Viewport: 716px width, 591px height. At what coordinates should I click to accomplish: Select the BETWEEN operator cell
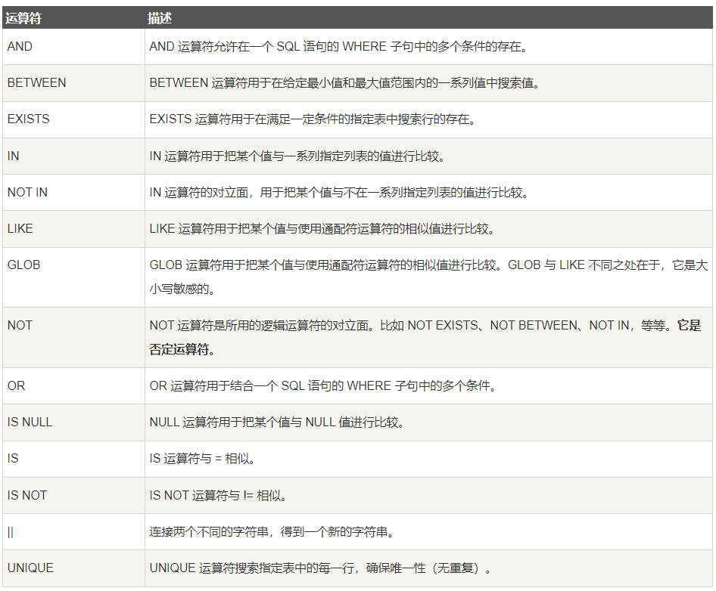click(73, 83)
